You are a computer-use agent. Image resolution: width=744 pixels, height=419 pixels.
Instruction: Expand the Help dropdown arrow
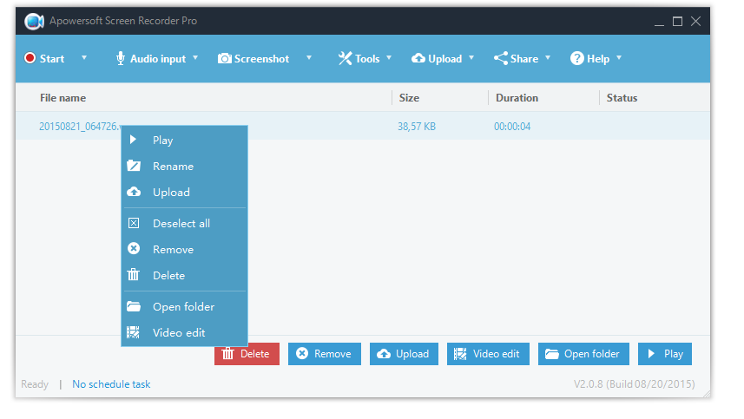point(619,58)
